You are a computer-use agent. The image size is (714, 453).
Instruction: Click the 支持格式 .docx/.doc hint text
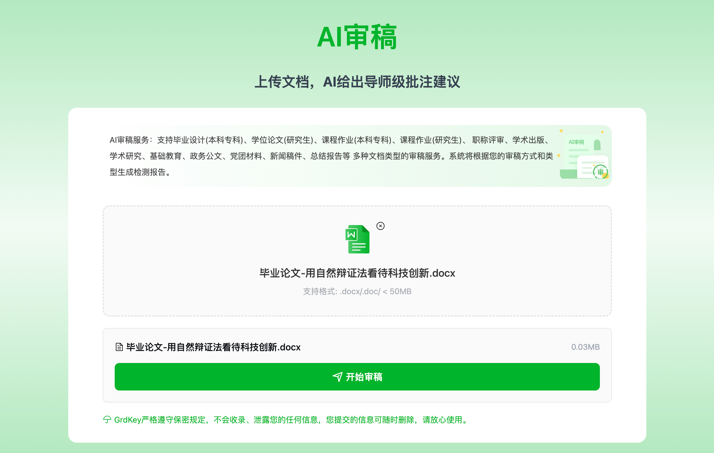357,291
